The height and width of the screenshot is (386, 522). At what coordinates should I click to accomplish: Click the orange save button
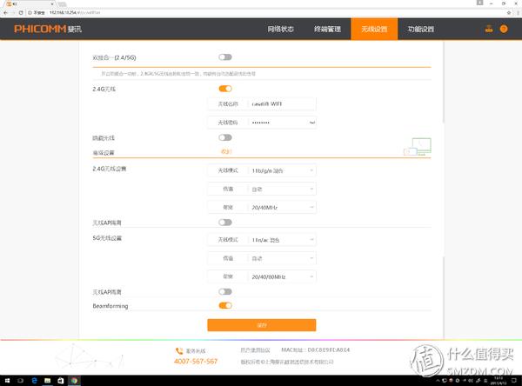[262, 325]
